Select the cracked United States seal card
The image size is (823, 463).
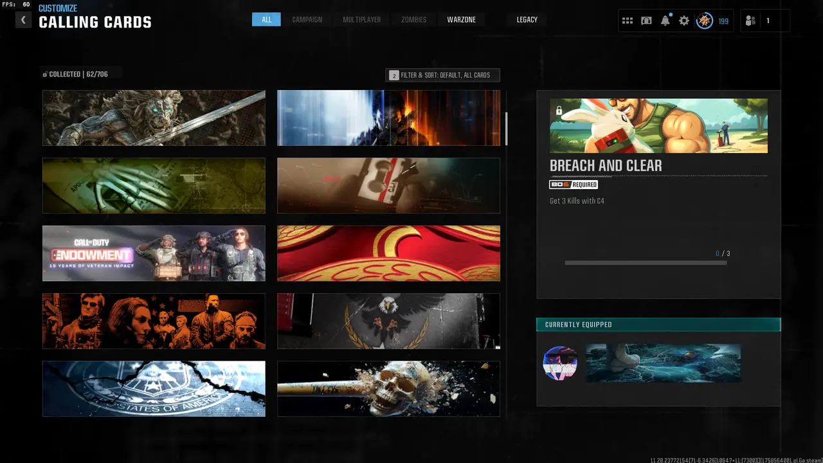154,388
